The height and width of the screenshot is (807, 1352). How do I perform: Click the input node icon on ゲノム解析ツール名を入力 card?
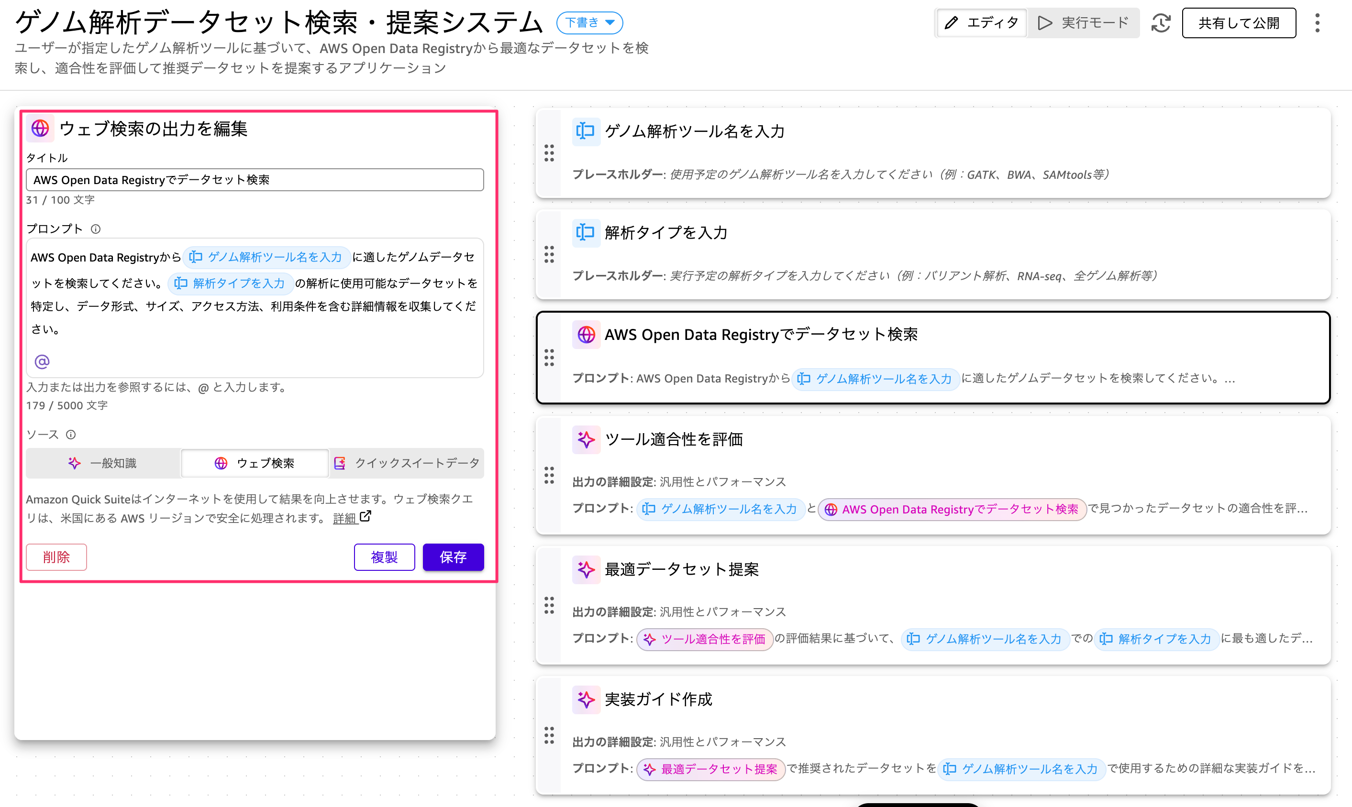click(586, 131)
